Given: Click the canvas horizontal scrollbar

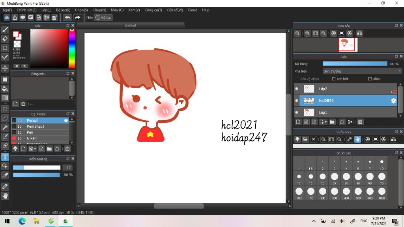Looking at the screenshot, I should point(179,206).
